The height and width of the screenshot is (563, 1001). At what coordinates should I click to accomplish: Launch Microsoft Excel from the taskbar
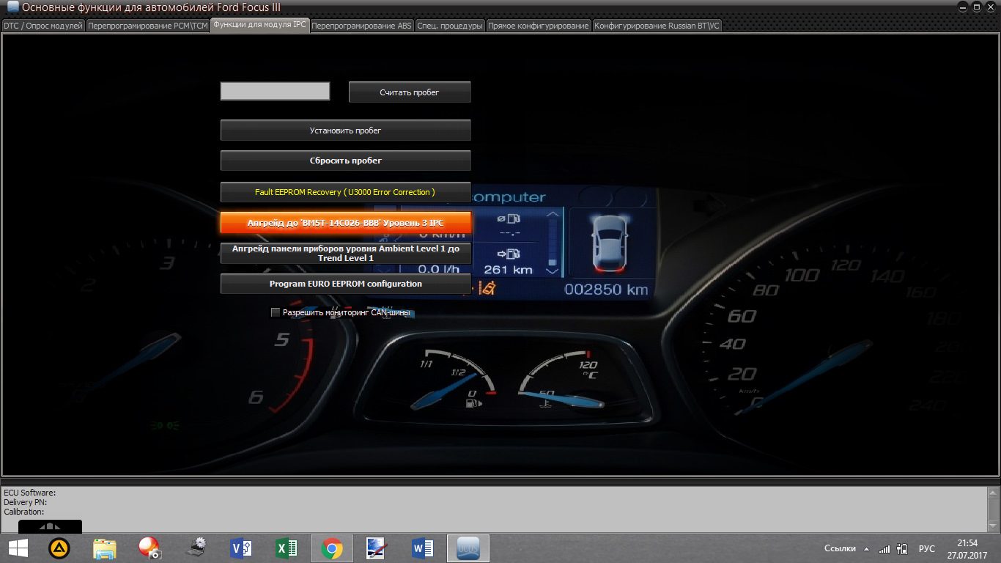pos(287,548)
